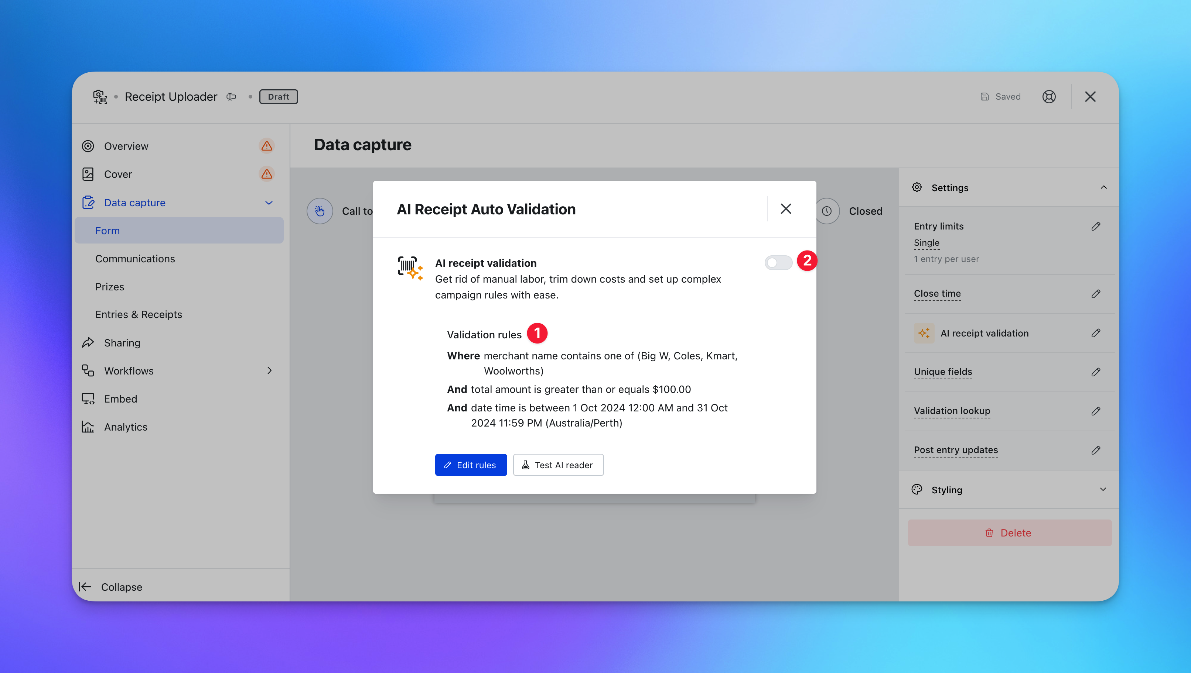Image resolution: width=1191 pixels, height=673 pixels.
Task: Edit Entry limits with the pencil icon
Action: pyautogui.click(x=1096, y=226)
